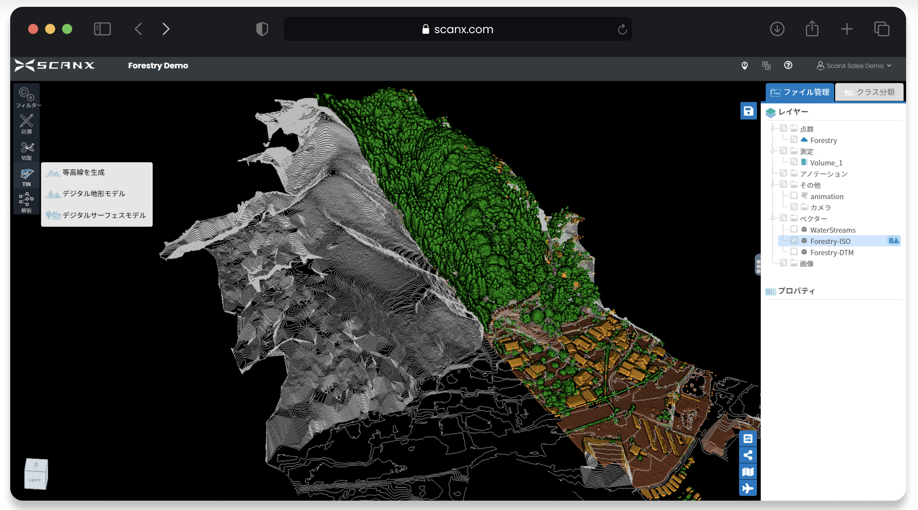The image size is (918, 510).
Task: Click 等高線を生成 contour generation option
Action: [83, 173]
